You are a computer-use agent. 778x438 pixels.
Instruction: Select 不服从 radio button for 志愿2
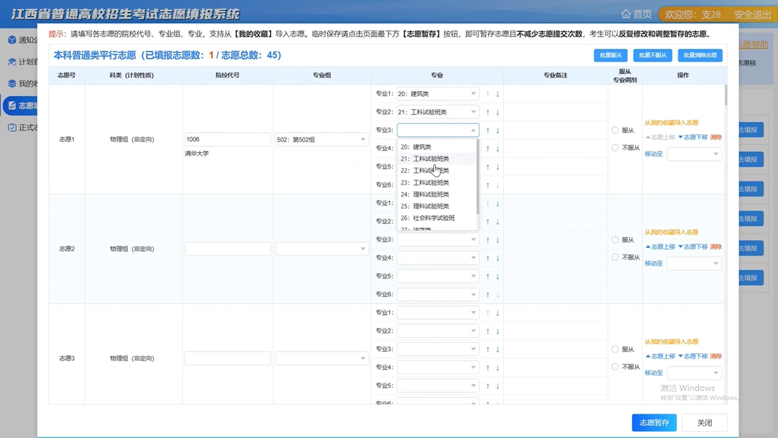[615, 257]
